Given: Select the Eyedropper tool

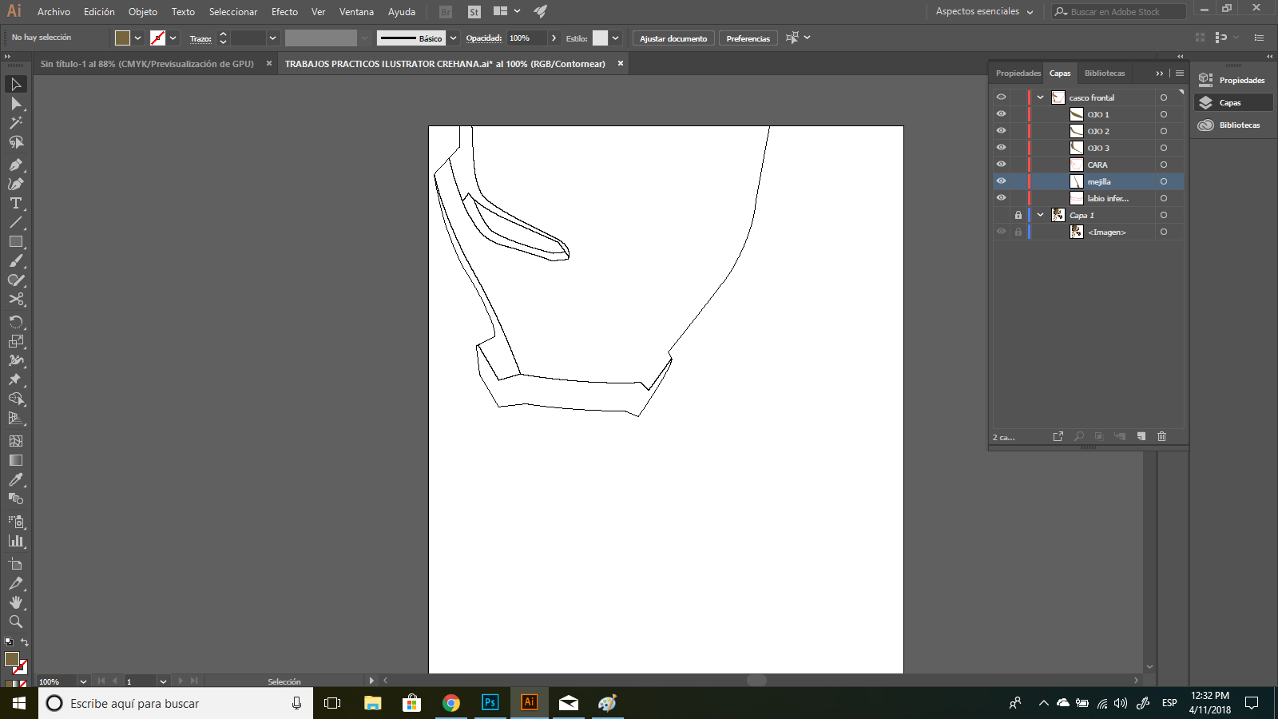Looking at the screenshot, I should click(15, 479).
